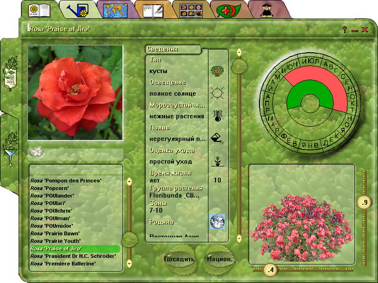The image size is (378, 283).
Task: Click the plant list leaf scroll thumb
Action: [130, 240]
